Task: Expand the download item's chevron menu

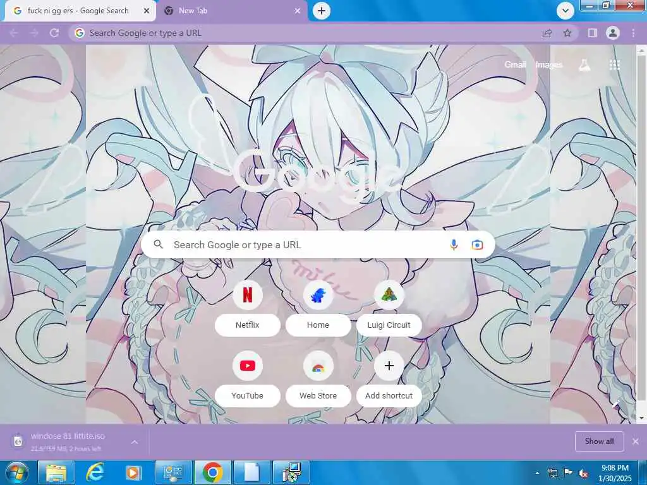Action: click(135, 441)
